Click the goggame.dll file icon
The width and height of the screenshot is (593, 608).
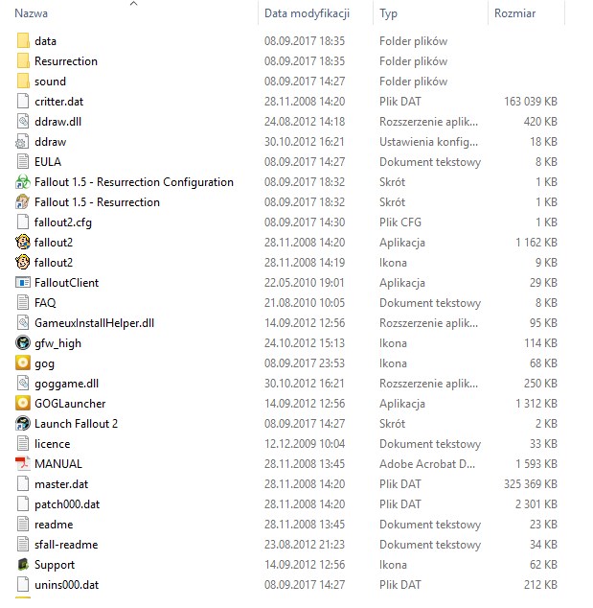pos(23,384)
